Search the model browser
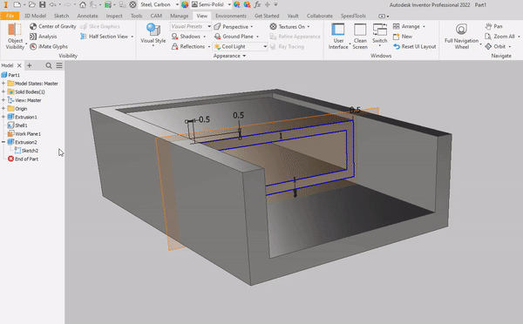The image size is (523, 324). (x=49, y=65)
